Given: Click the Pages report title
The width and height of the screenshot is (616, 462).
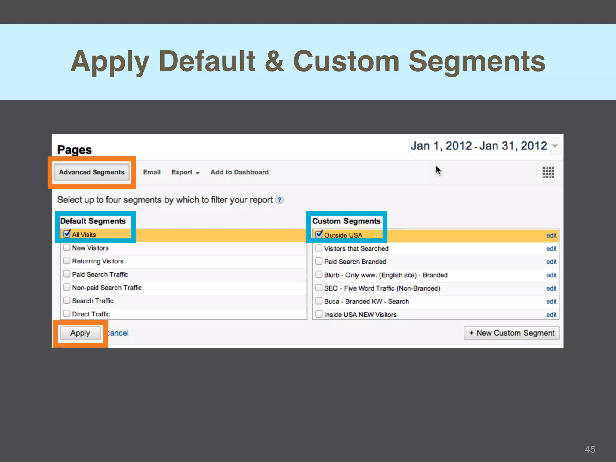Looking at the screenshot, I should [x=75, y=150].
